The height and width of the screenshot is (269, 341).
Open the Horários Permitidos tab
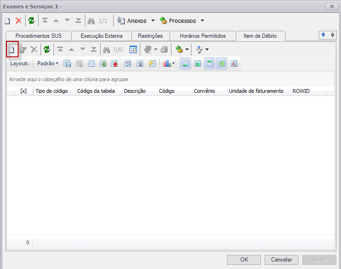click(x=203, y=36)
